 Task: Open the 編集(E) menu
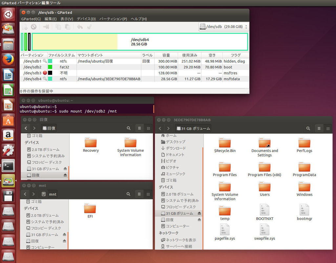pos(51,19)
